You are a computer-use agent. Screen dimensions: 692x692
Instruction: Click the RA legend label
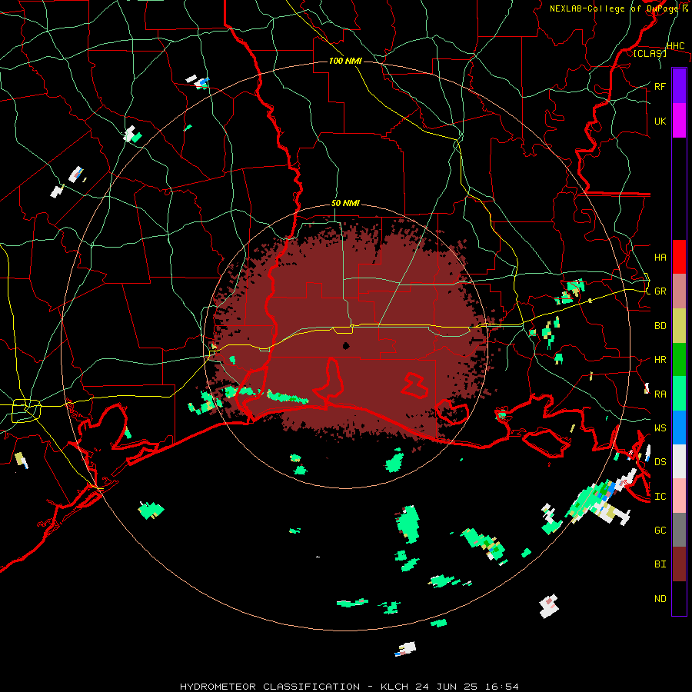[660, 394]
